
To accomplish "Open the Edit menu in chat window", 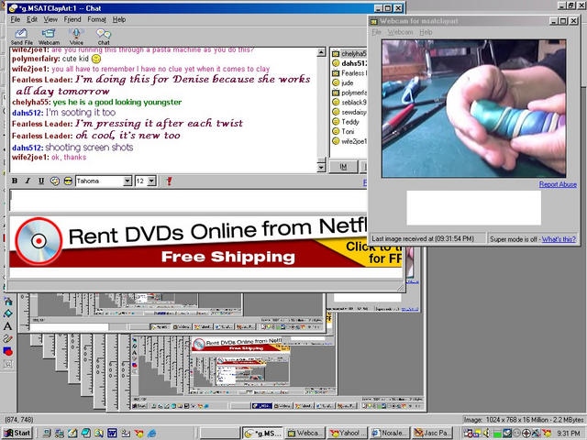I will 32,19.
